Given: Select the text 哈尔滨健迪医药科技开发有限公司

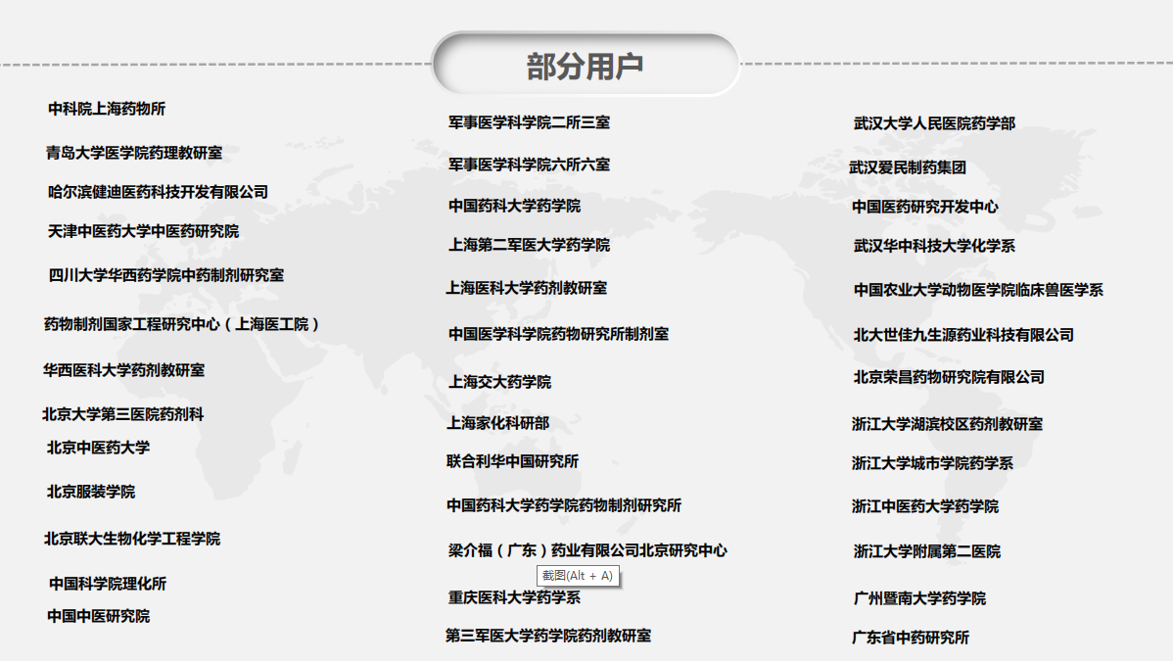Looking at the screenshot, I should [158, 192].
